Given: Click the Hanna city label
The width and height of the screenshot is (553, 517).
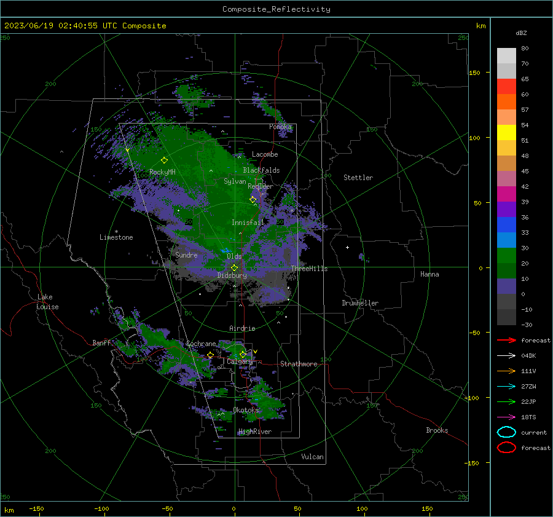Looking at the screenshot, I should (429, 274).
